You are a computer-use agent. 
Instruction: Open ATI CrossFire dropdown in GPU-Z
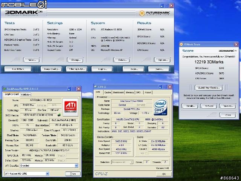pyautogui.click(x=76, y=166)
